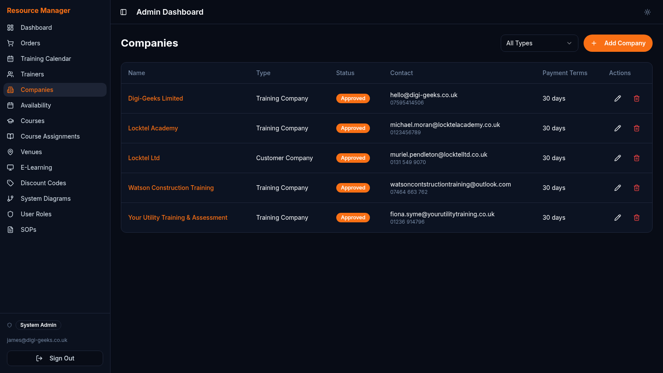Click phone number 0131 549 9070
This screenshot has height=373, width=663.
coord(408,162)
